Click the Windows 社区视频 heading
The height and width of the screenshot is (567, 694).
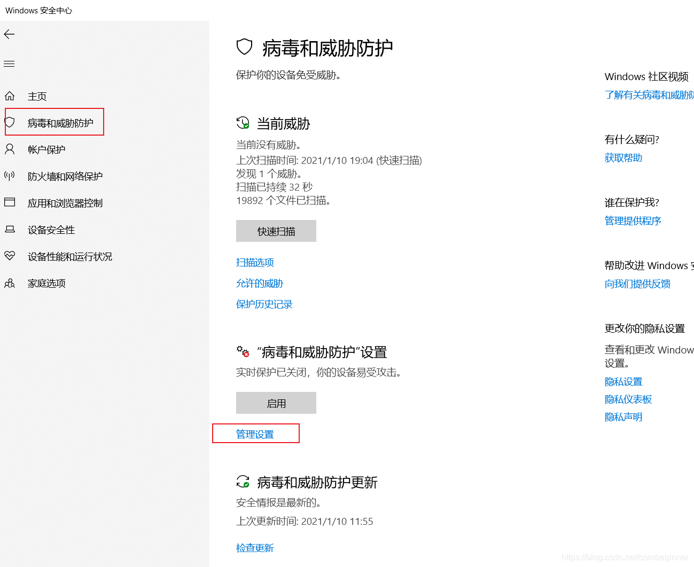pos(646,76)
